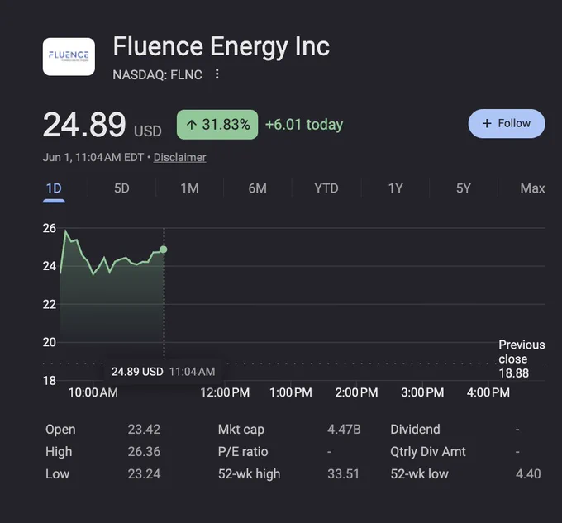562x523 pixels.
Task: Click the 12:00 PM axis label
Action: click(225, 392)
